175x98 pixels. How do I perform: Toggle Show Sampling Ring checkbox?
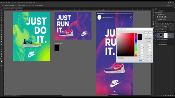[36, 5]
